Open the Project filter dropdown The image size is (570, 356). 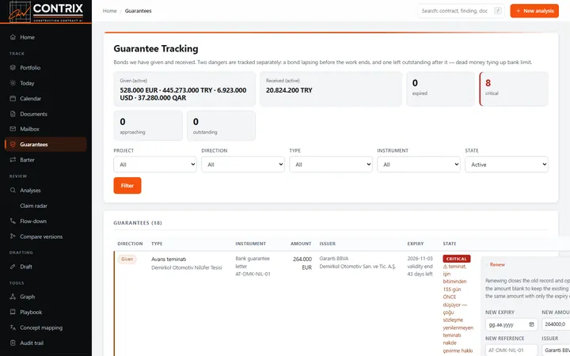[x=155, y=165]
